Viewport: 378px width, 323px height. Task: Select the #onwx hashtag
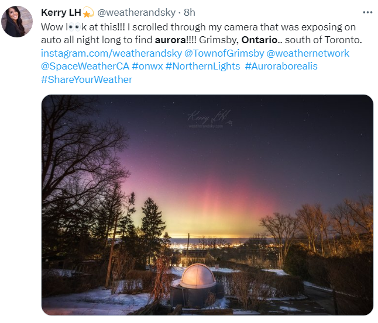(147, 67)
